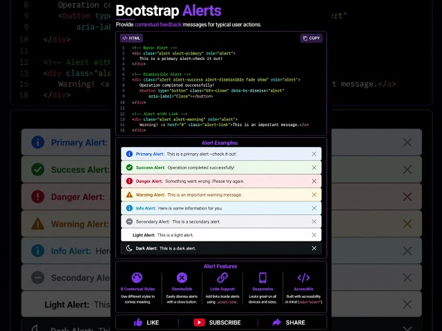Select the HTML code tab

click(131, 38)
